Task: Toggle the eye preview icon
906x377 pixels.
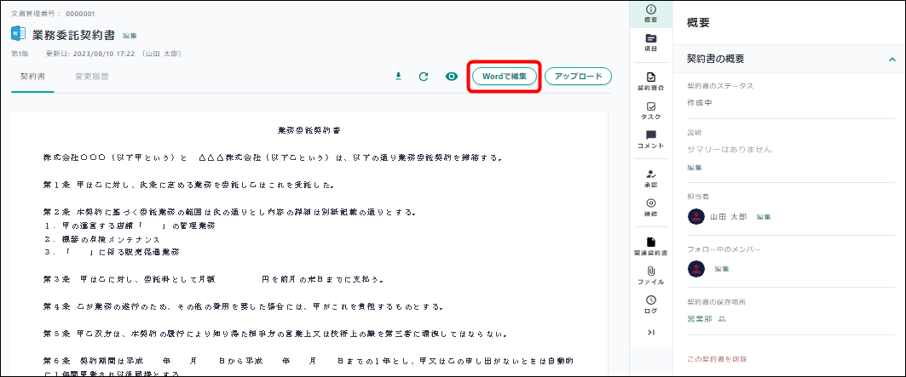Action: point(452,77)
